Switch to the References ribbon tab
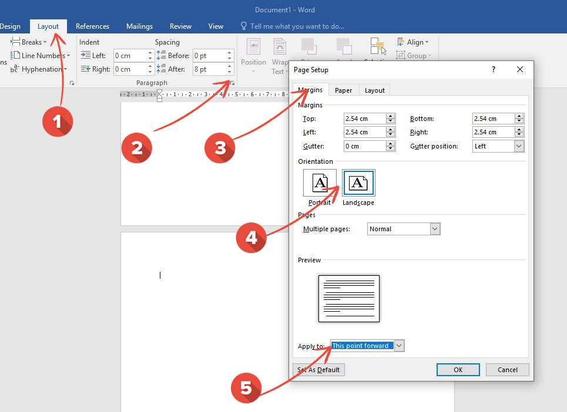The width and height of the screenshot is (567, 412). pos(93,26)
